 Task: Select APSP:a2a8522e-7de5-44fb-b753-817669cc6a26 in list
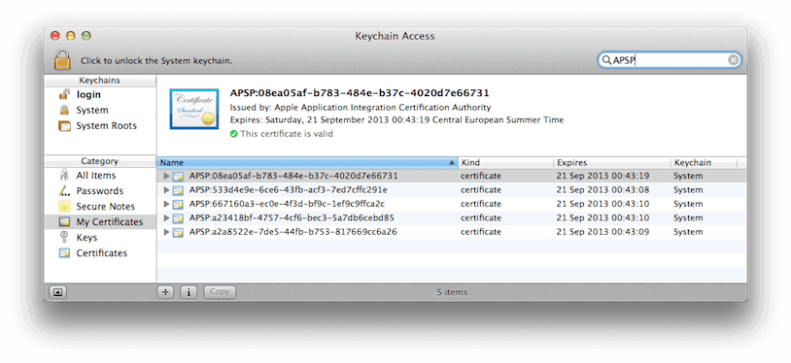tap(293, 232)
